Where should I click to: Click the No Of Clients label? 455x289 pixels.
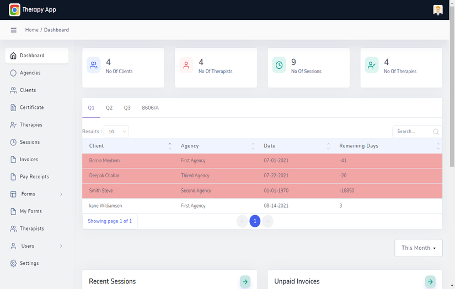[119, 72]
